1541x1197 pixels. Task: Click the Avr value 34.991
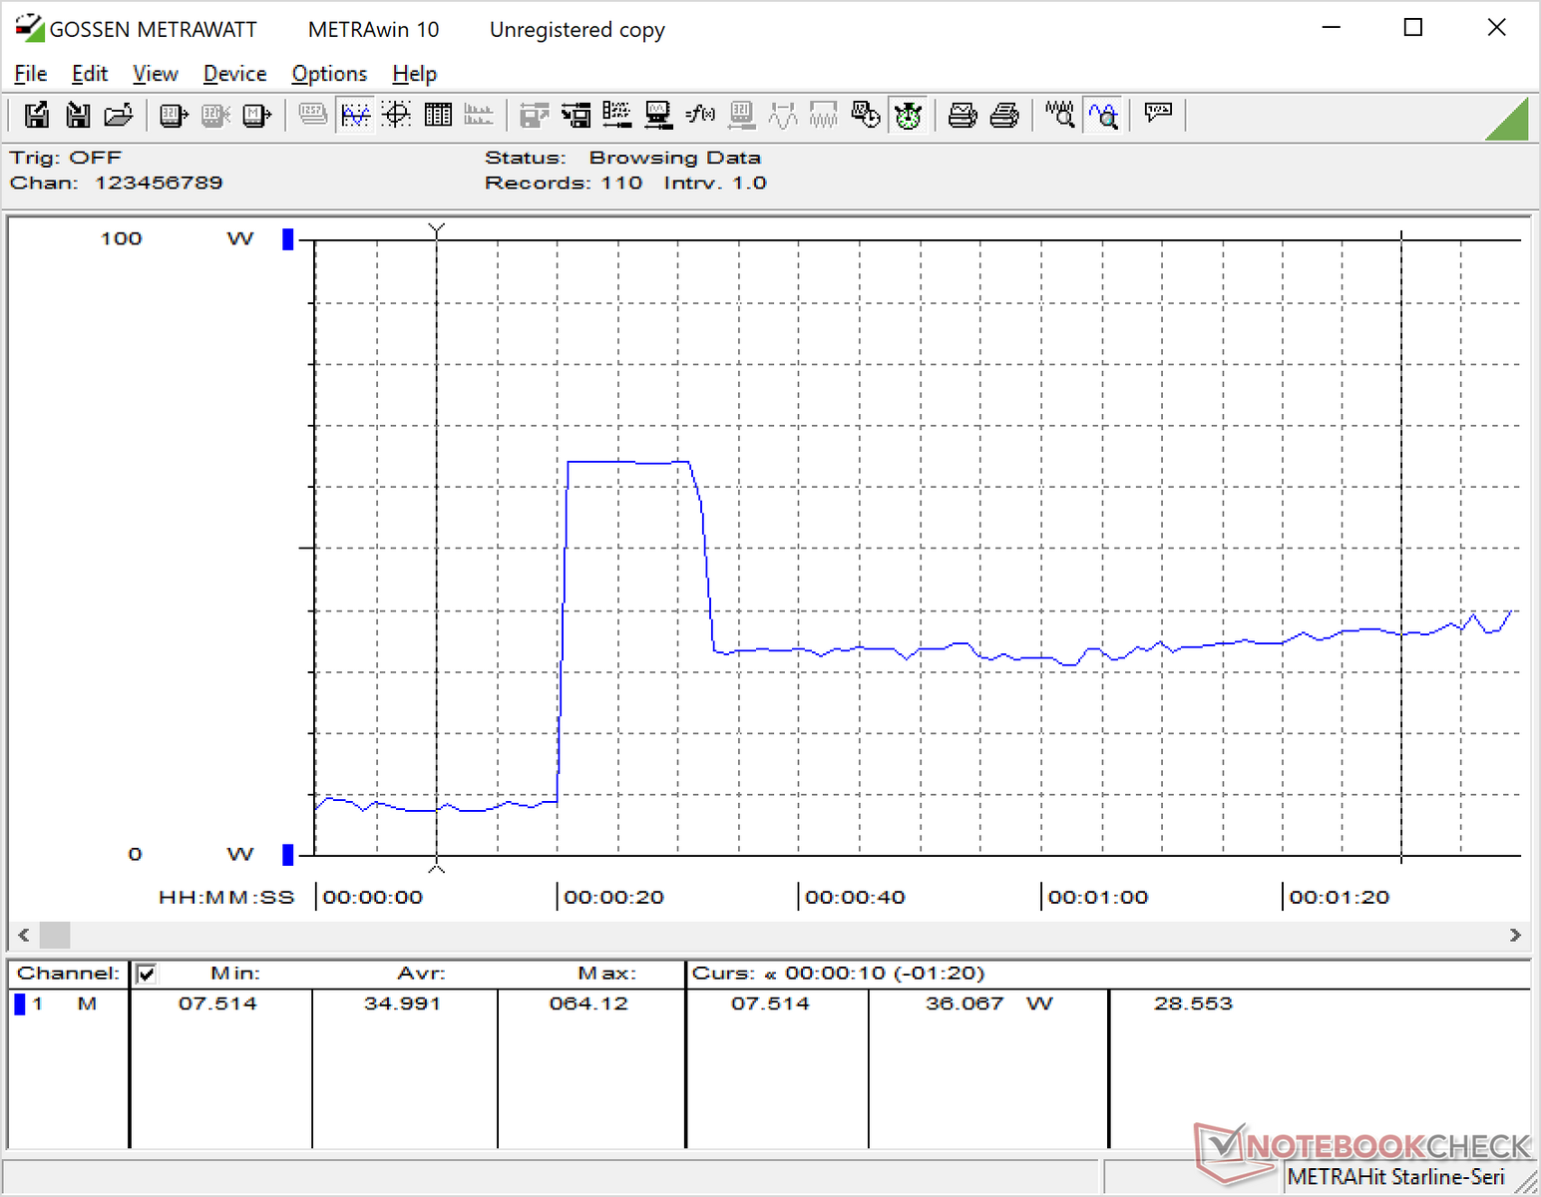(x=402, y=1003)
